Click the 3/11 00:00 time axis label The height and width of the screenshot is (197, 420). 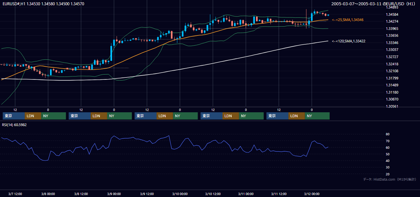(246, 194)
